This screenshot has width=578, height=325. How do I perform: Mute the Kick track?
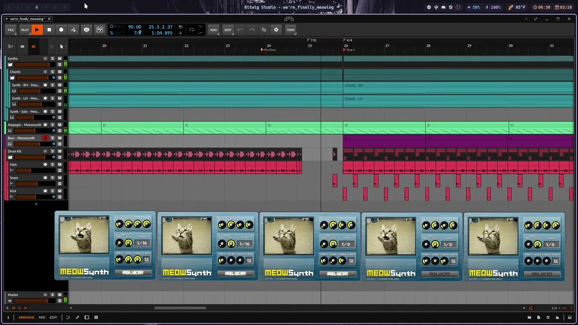pos(60,191)
